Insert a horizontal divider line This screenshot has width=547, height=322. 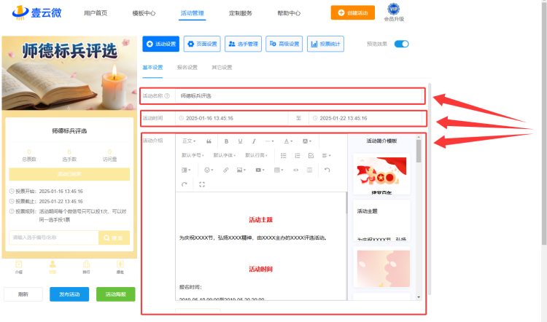tap(309, 170)
